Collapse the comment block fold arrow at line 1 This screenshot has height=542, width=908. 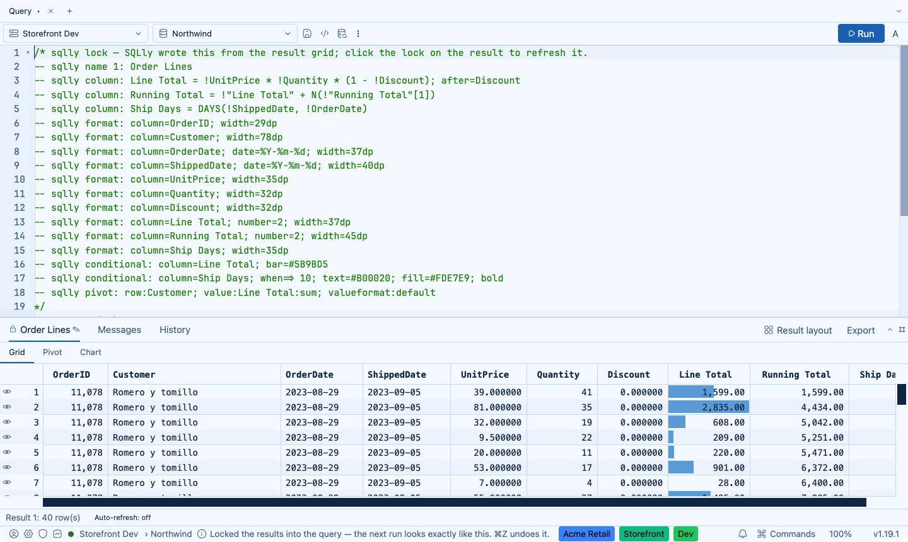coord(28,53)
